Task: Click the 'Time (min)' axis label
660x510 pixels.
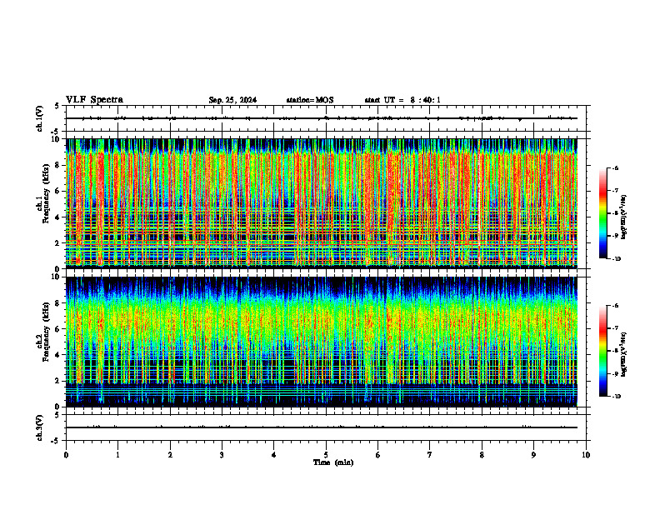Action: 333,462
